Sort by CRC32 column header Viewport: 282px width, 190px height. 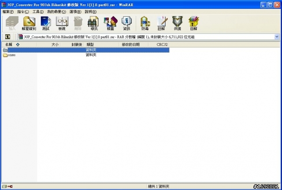pyautogui.click(x=159, y=44)
